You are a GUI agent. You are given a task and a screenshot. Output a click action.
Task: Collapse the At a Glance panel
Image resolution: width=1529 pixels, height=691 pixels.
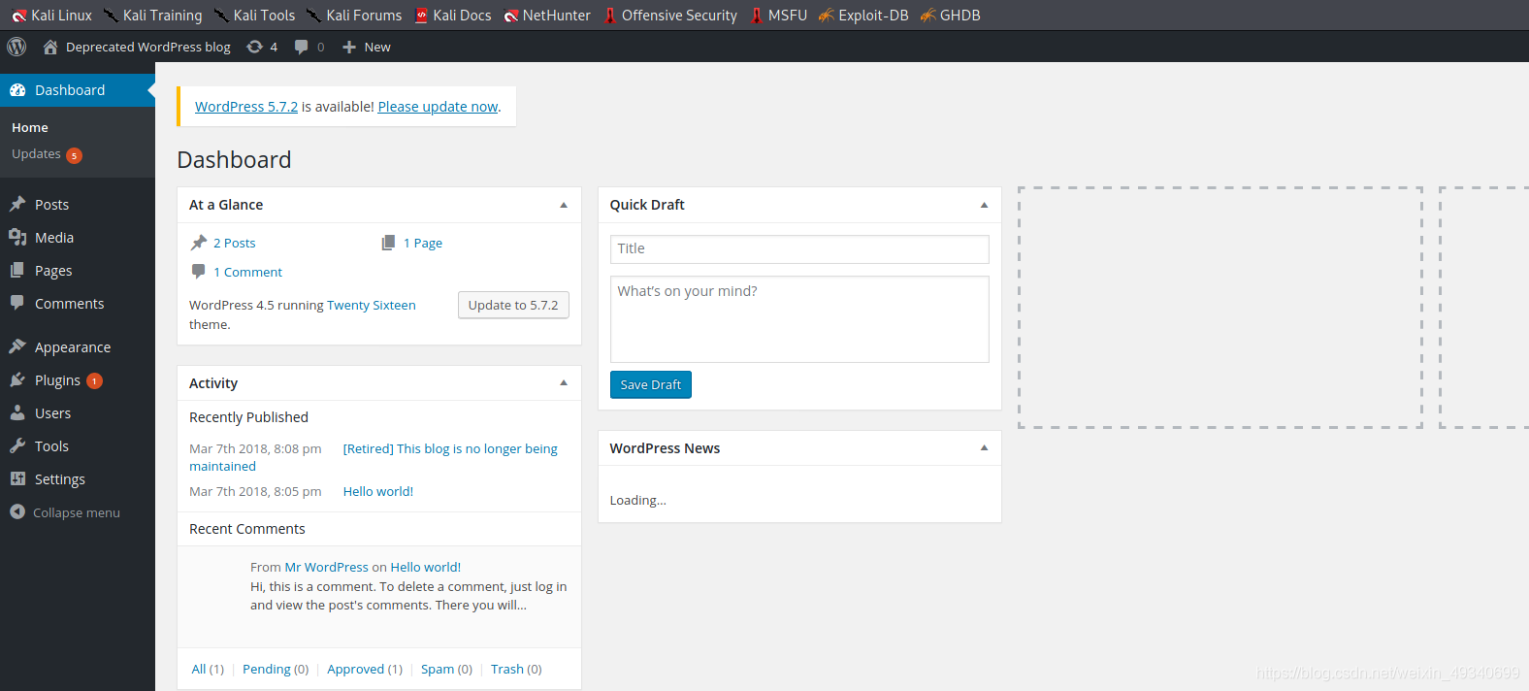[x=564, y=205]
